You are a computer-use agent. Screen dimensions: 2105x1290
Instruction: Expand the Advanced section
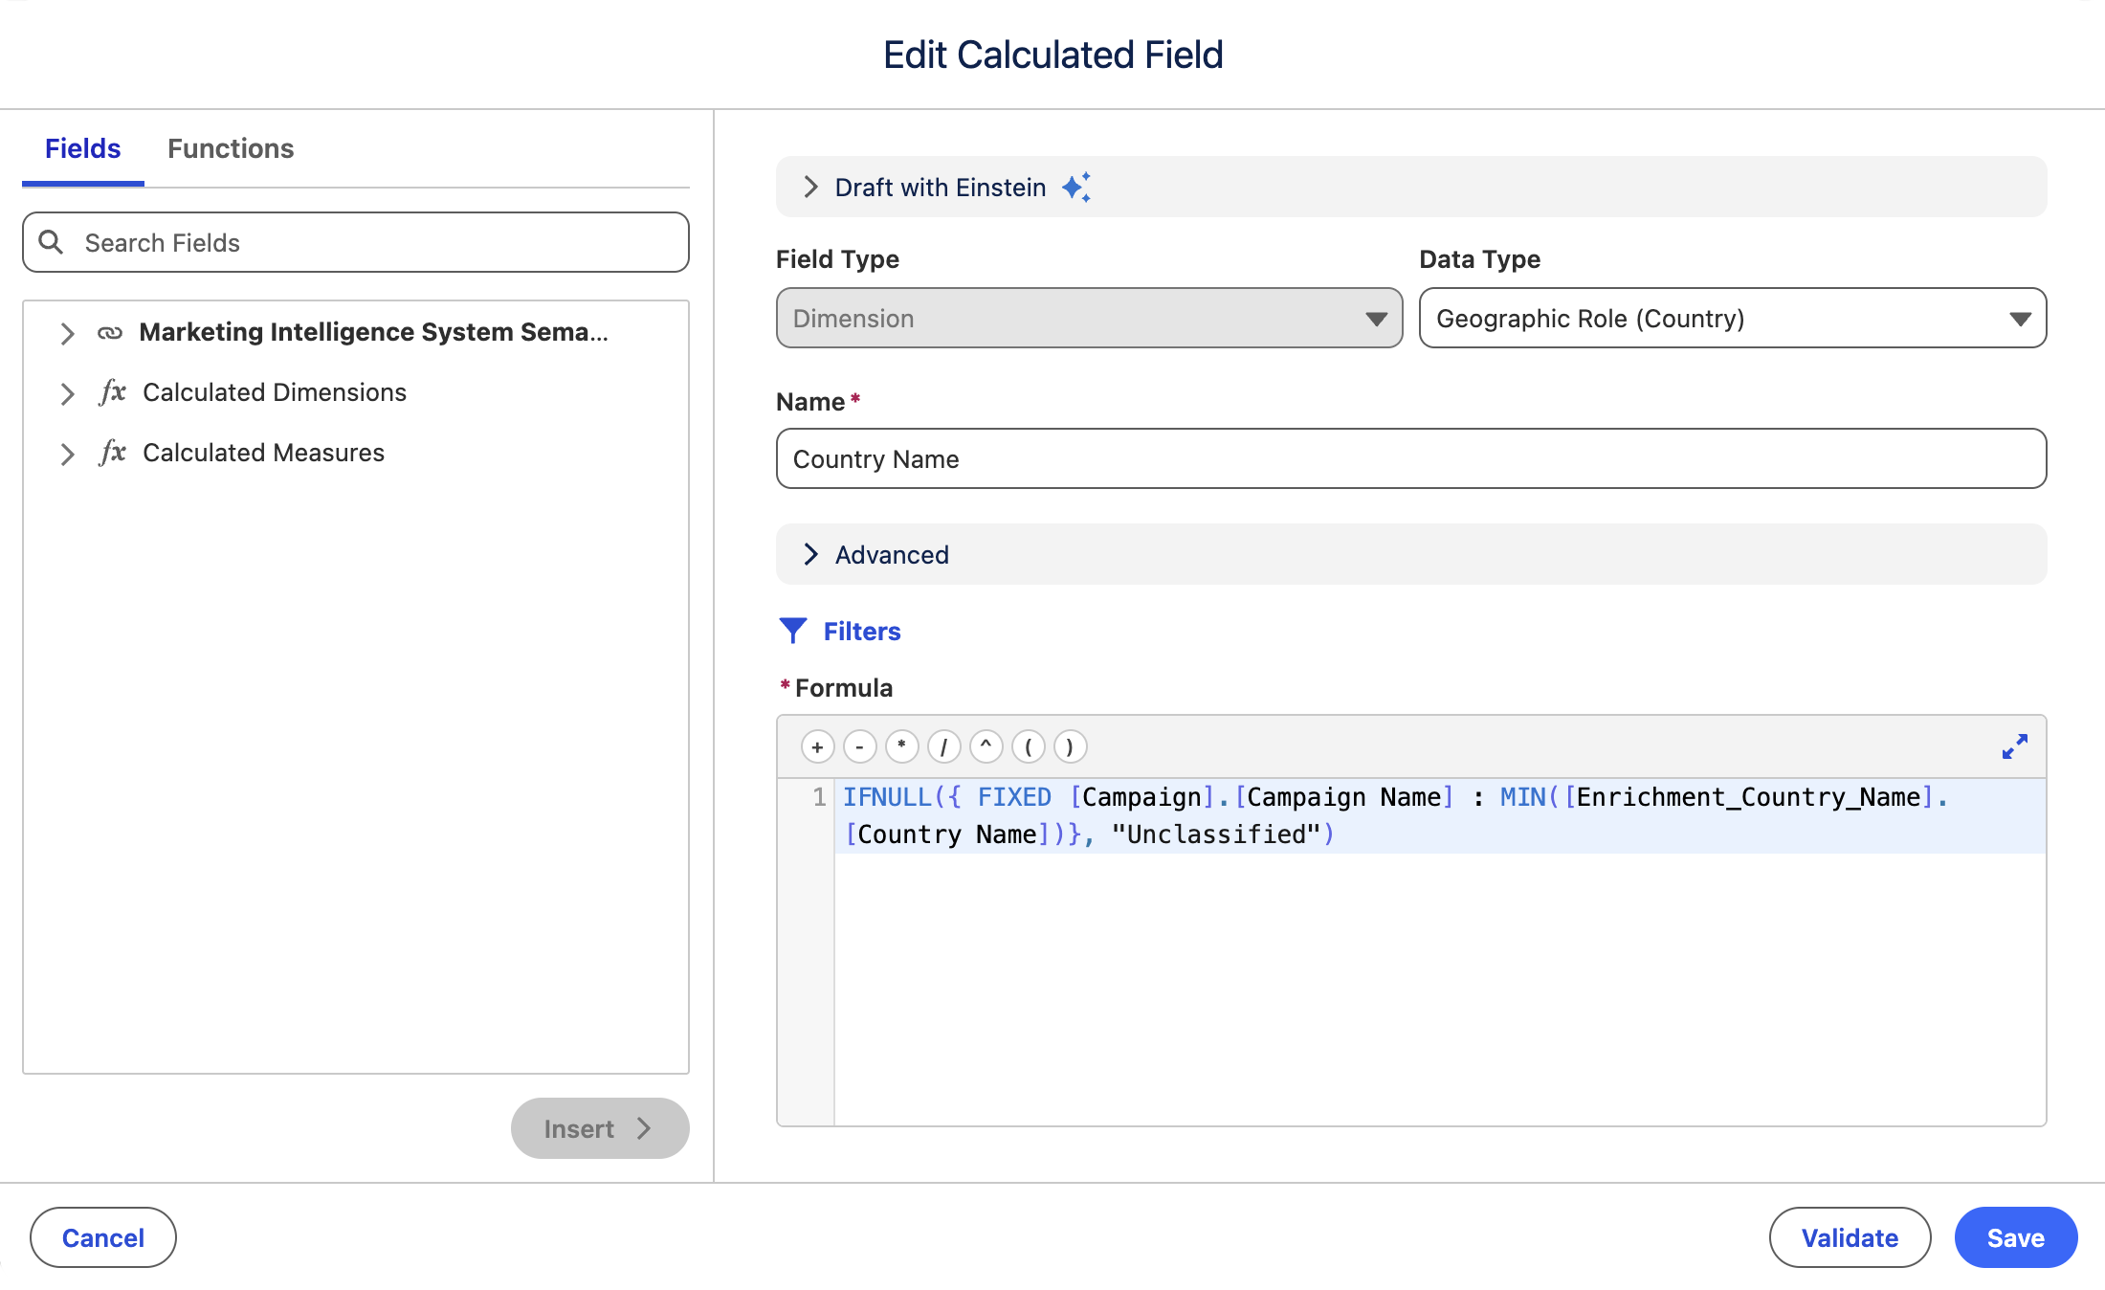point(811,554)
